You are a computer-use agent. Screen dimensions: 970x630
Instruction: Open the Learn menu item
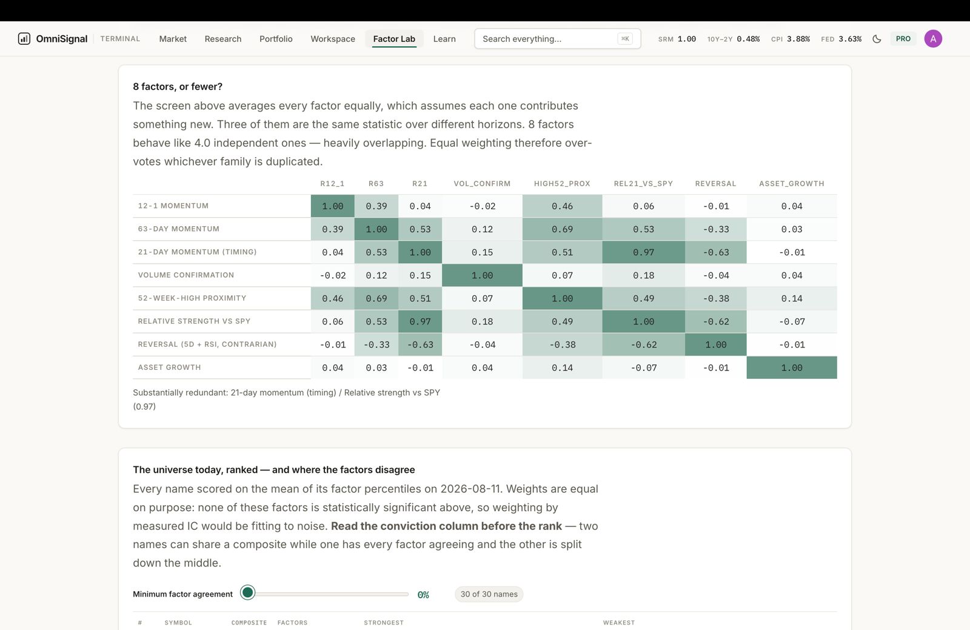444,39
